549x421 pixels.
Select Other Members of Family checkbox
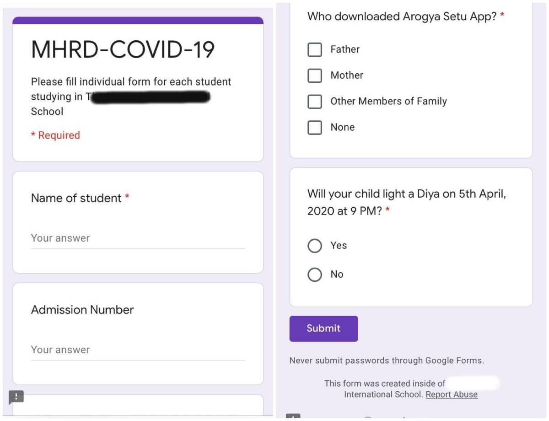click(x=315, y=102)
